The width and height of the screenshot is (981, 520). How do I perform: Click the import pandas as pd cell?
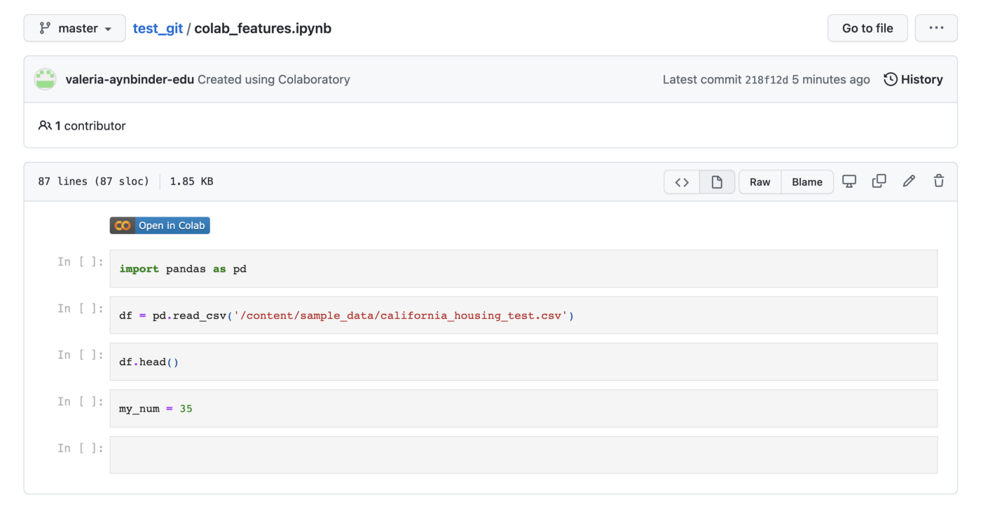(x=523, y=268)
